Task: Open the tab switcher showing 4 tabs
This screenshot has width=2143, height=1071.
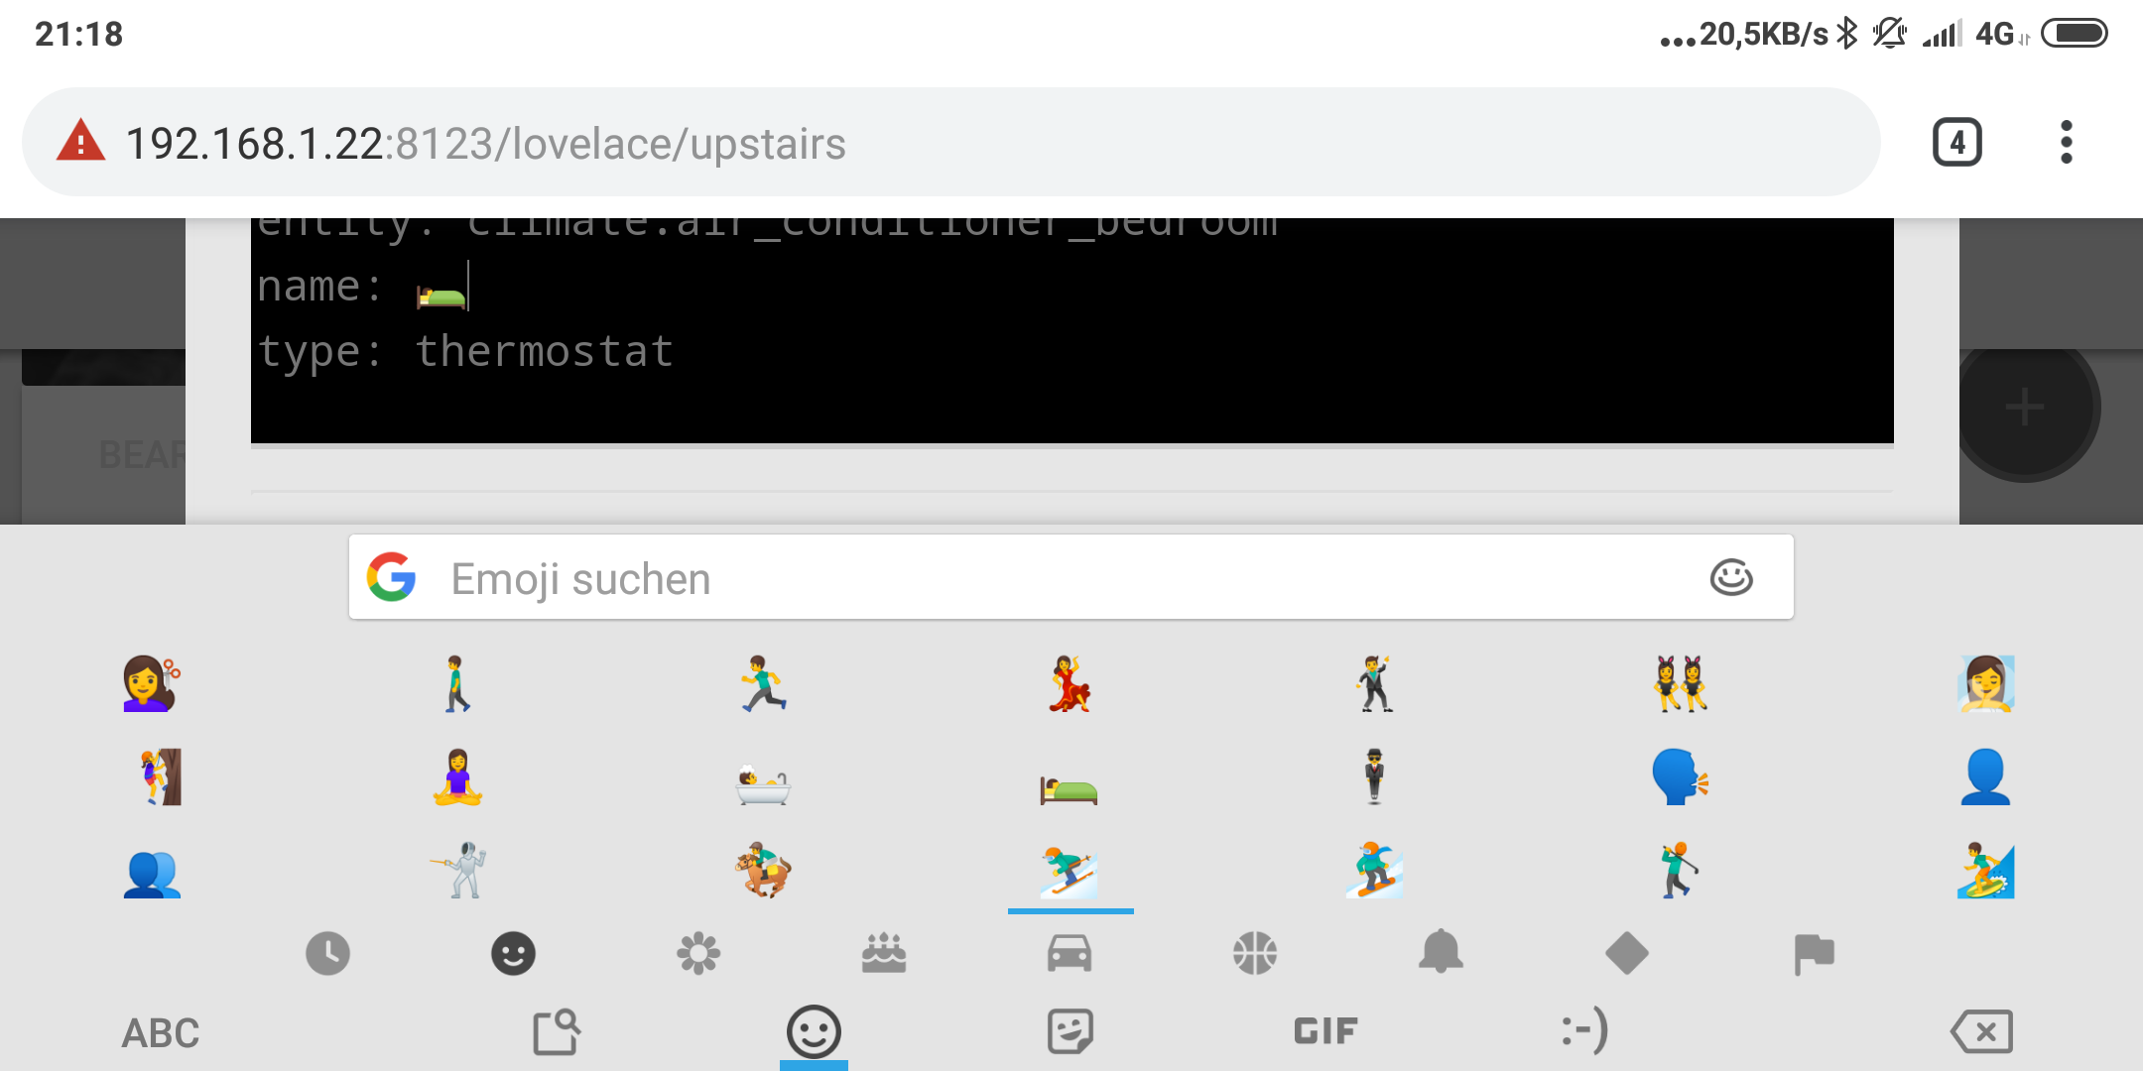Action: [1957, 143]
